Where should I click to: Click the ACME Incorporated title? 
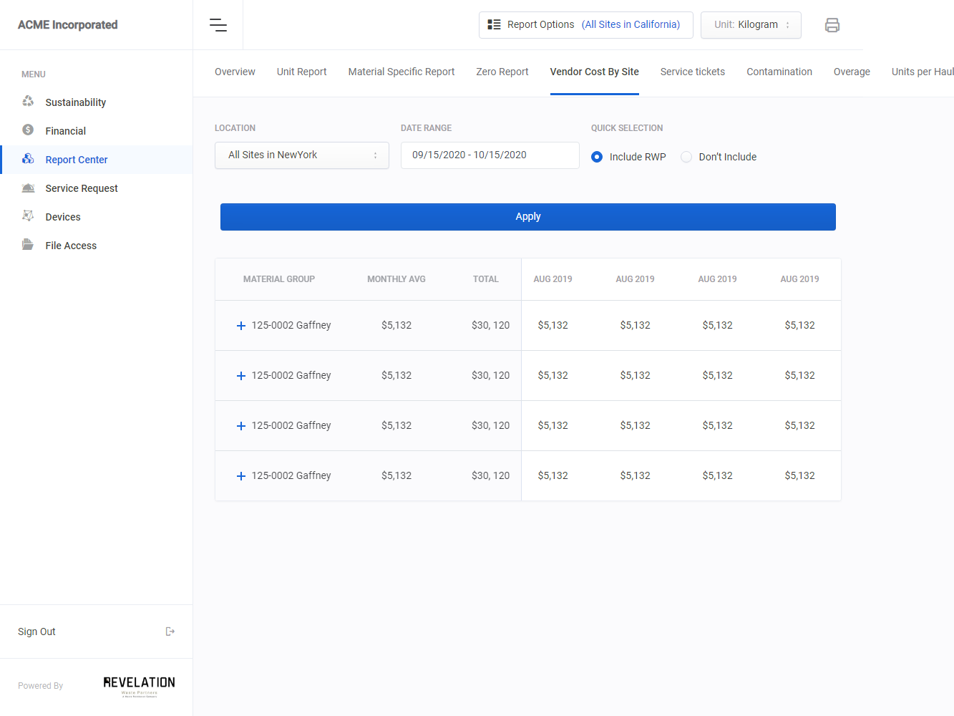(68, 24)
